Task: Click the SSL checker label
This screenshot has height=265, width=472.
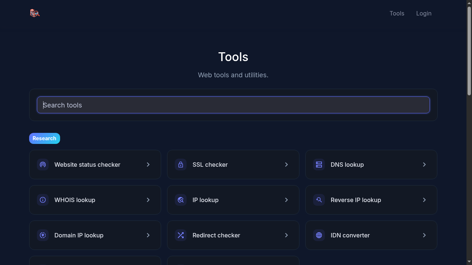Action: (x=210, y=165)
